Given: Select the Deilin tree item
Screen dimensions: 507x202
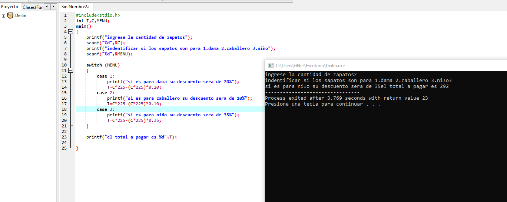Looking at the screenshot, I should [x=21, y=16].
